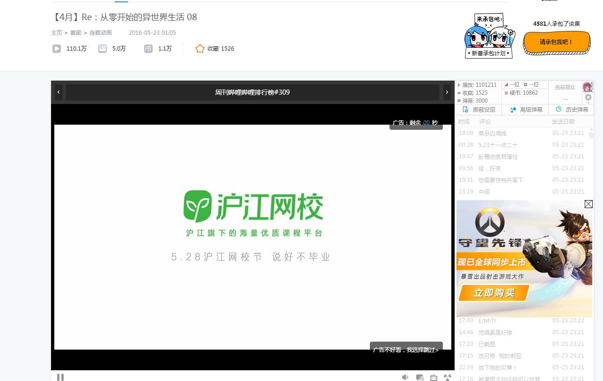Image resolution: width=603 pixels, height=381 pixels.
Task: Select the danmaku row 岂可修 我的莉亚
Action: pos(522,356)
